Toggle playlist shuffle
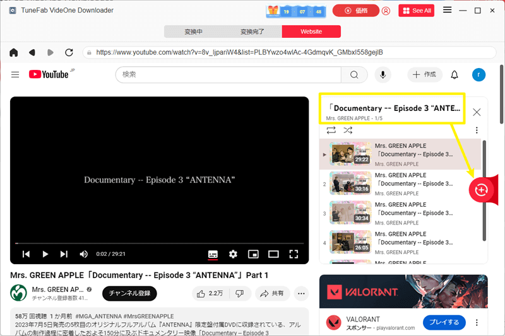 (348, 130)
